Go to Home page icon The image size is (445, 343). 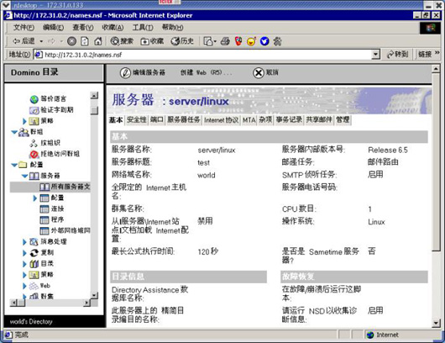[x=98, y=41]
